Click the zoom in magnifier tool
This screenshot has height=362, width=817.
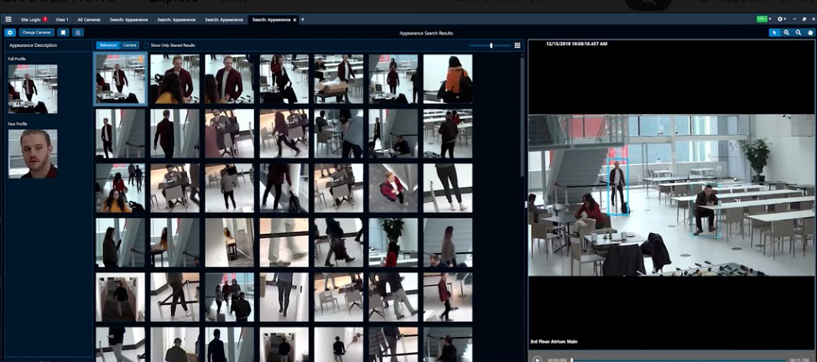786,33
